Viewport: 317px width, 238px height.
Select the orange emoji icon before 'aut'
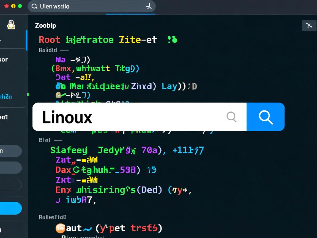point(60,228)
